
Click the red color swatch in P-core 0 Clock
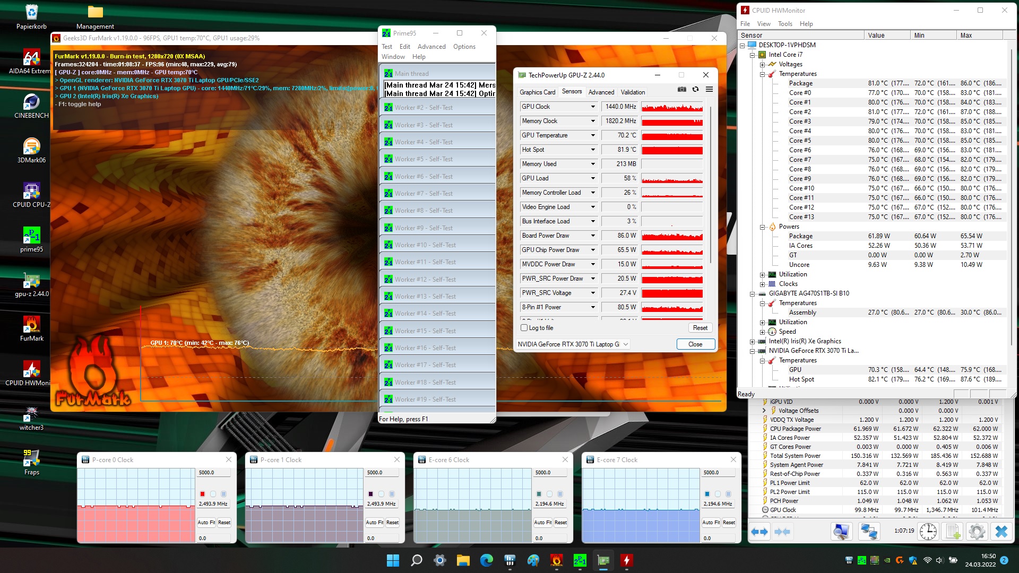(x=202, y=494)
